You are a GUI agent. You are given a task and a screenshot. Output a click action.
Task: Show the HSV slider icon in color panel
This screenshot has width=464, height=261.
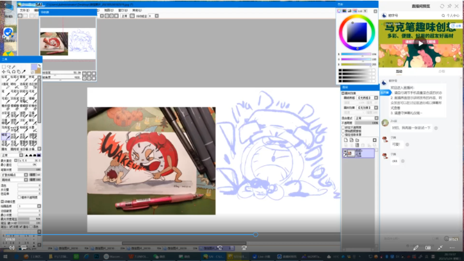(349, 11)
